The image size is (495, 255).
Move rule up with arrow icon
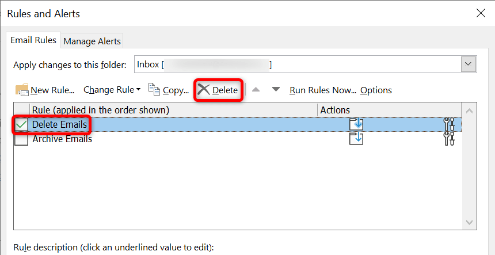tap(256, 90)
